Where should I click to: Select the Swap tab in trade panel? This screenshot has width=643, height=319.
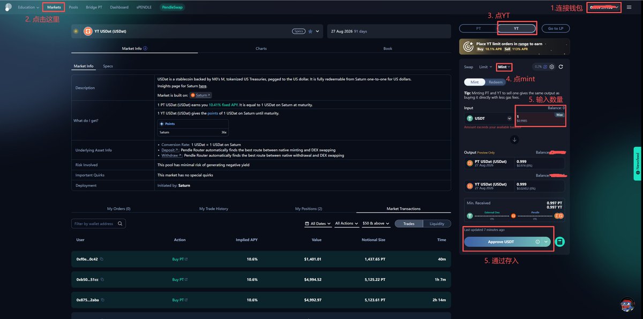(x=469, y=67)
